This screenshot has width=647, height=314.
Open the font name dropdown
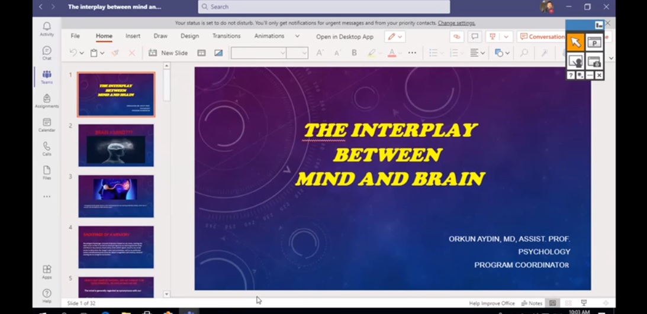[259, 53]
